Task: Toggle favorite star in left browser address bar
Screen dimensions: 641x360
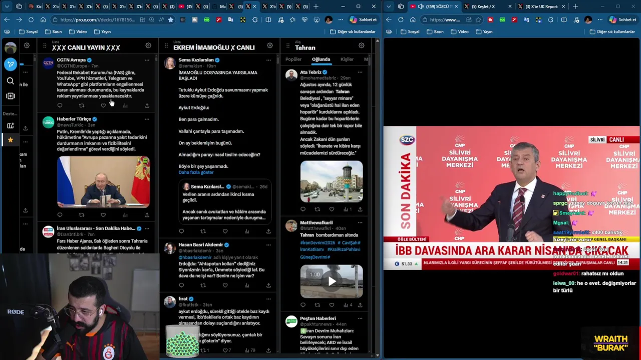Action: (x=170, y=19)
